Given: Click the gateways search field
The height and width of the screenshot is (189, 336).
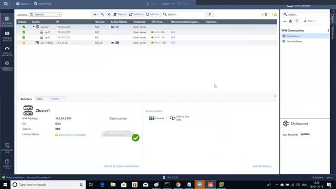Looking at the screenshot, I should [184, 14].
